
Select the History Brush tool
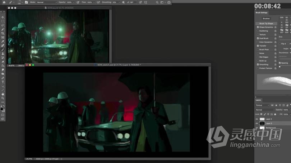tap(3, 58)
